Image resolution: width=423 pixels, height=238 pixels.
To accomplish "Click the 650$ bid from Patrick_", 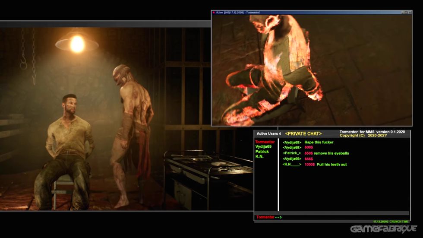I will (x=309, y=153).
